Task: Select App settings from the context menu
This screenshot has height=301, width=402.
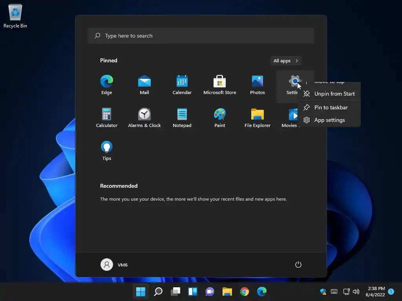Action: point(329,120)
